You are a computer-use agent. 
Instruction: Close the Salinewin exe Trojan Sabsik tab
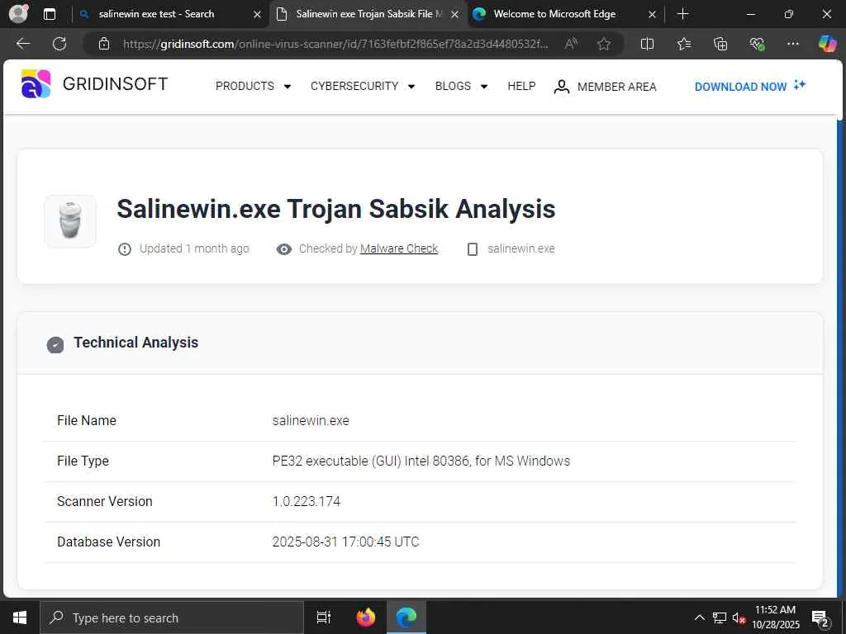click(455, 15)
